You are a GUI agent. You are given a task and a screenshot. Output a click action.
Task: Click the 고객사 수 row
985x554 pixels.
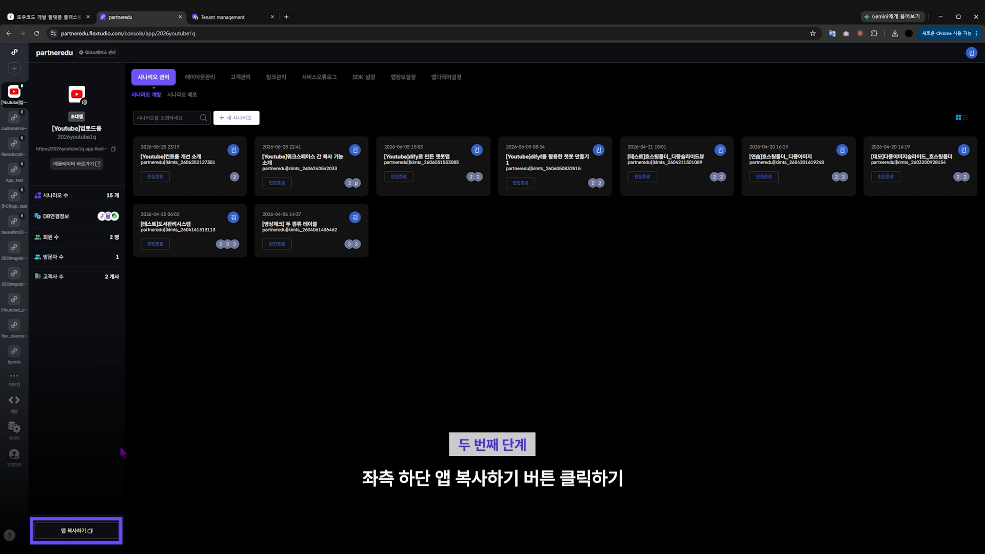[x=77, y=276]
